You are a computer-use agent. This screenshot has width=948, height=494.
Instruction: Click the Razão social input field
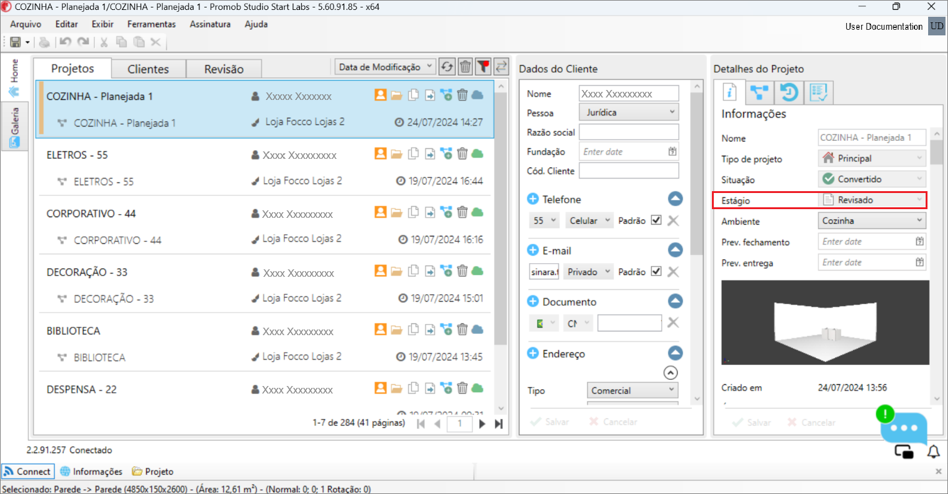point(629,132)
